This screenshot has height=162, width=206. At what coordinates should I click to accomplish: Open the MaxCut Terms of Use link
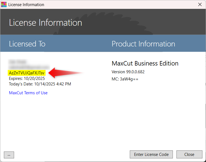click(28, 93)
